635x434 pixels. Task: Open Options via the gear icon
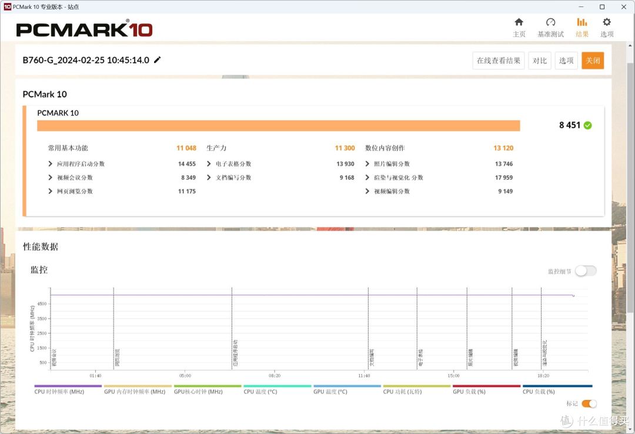tap(607, 22)
